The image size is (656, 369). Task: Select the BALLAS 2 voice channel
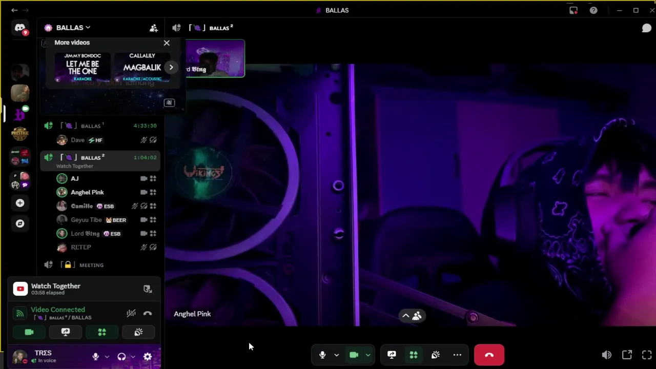point(100,160)
